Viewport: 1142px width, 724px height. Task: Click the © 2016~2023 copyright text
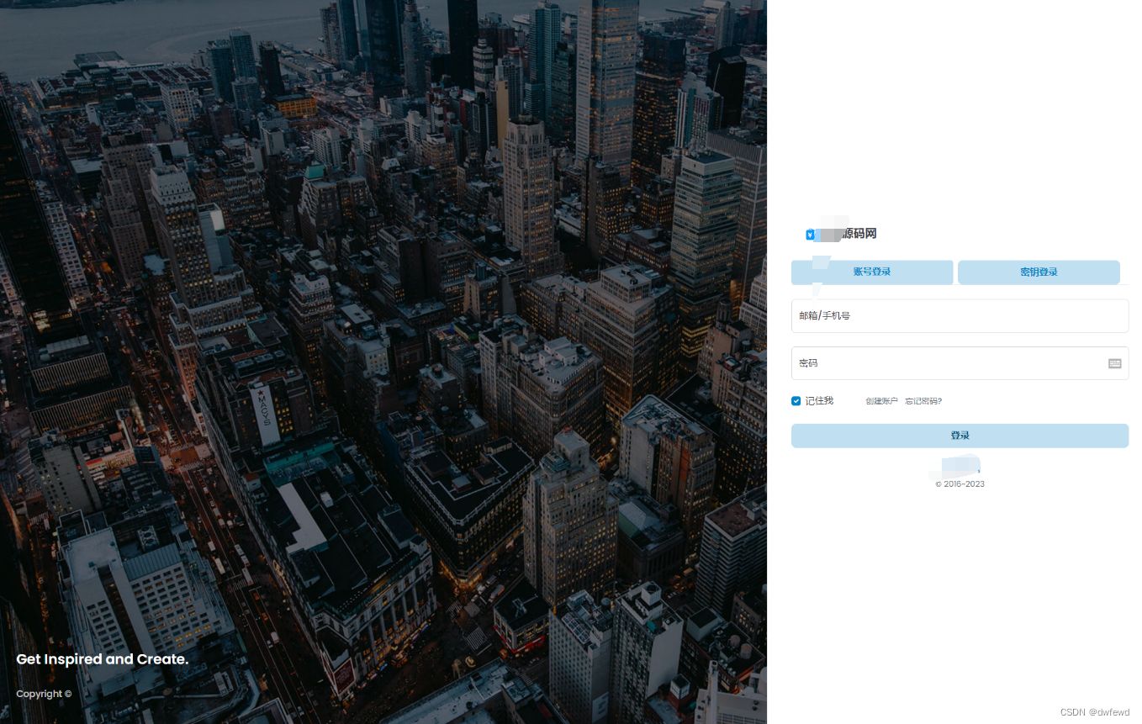point(960,484)
